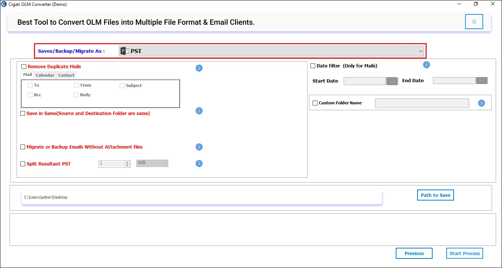Click the Start Date input field
This screenshot has width=502, height=268.
point(365,81)
